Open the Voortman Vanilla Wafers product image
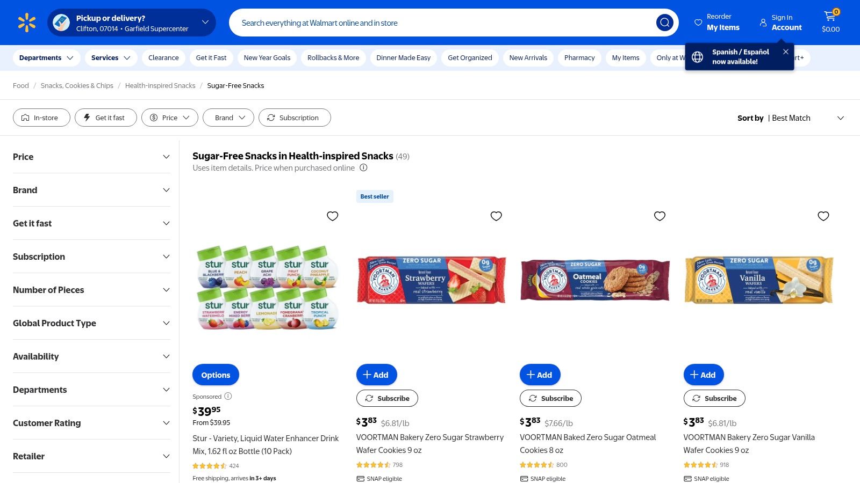 pos(758,280)
